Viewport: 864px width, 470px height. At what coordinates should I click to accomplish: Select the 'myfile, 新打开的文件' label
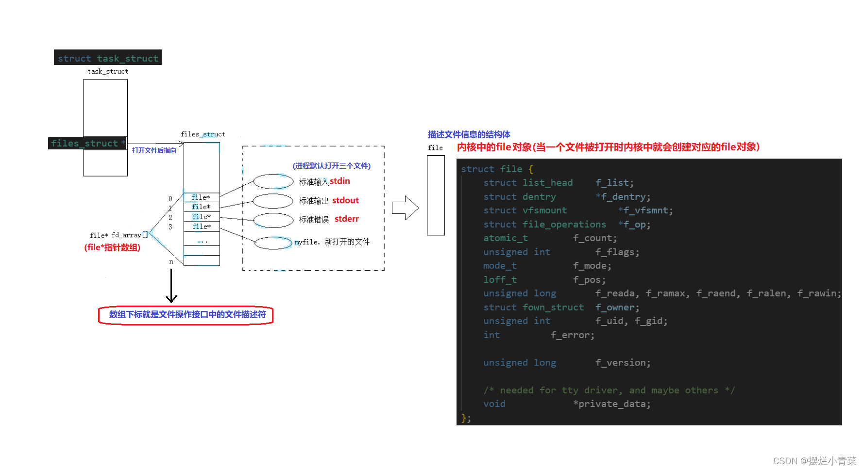pos(332,242)
